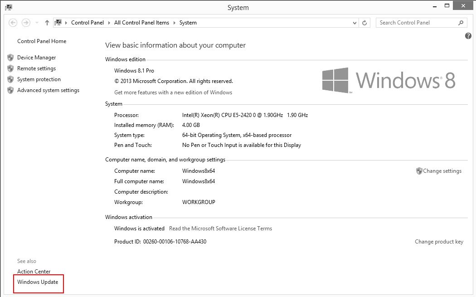The image size is (476, 297).
Task: Open Device Manager link
Action: pyautogui.click(x=36, y=58)
